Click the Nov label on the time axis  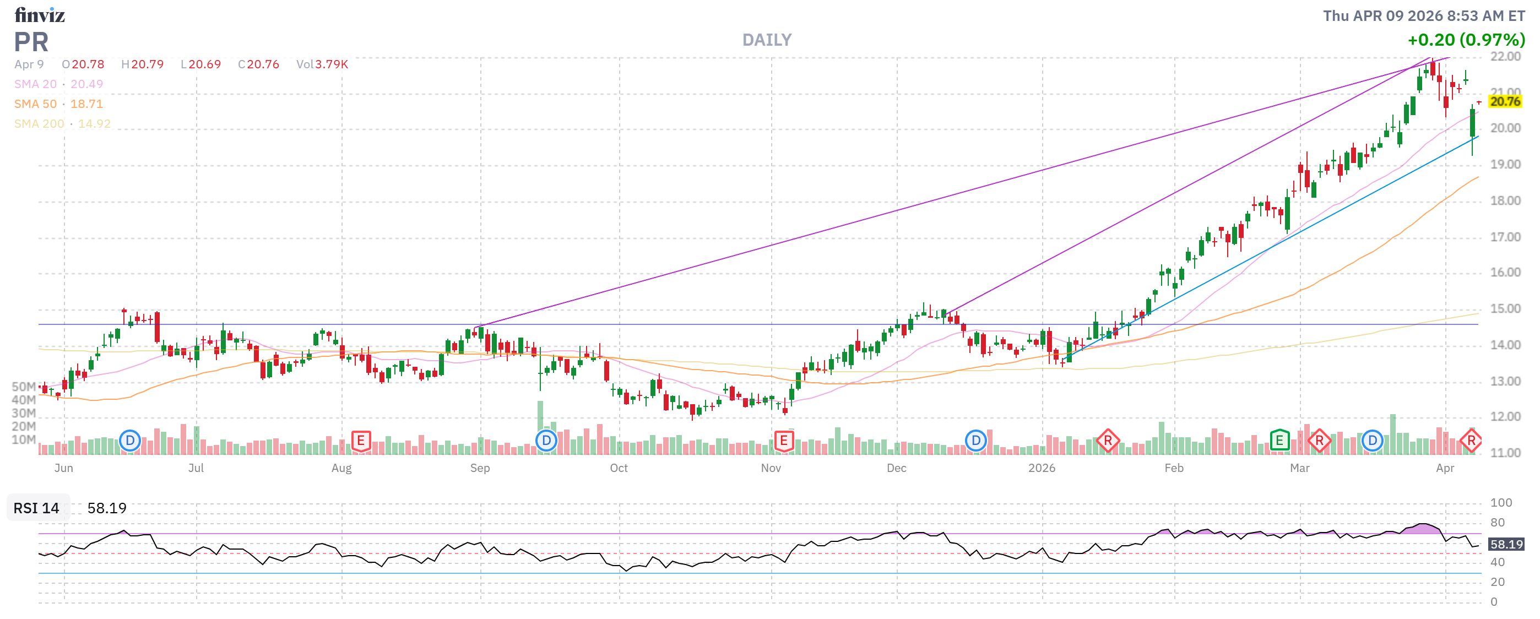(x=771, y=469)
